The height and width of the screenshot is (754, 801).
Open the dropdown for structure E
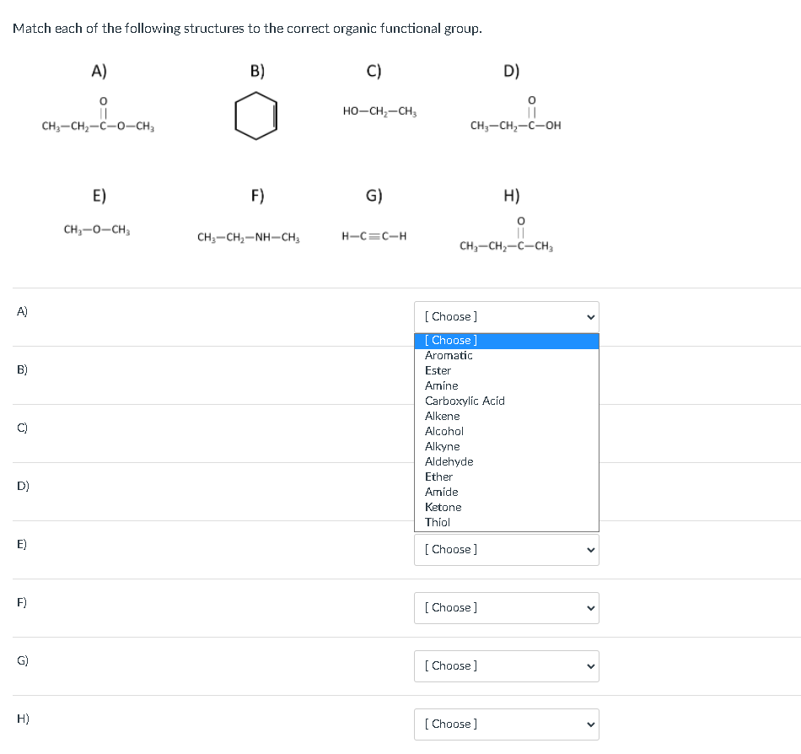[506, 550]
